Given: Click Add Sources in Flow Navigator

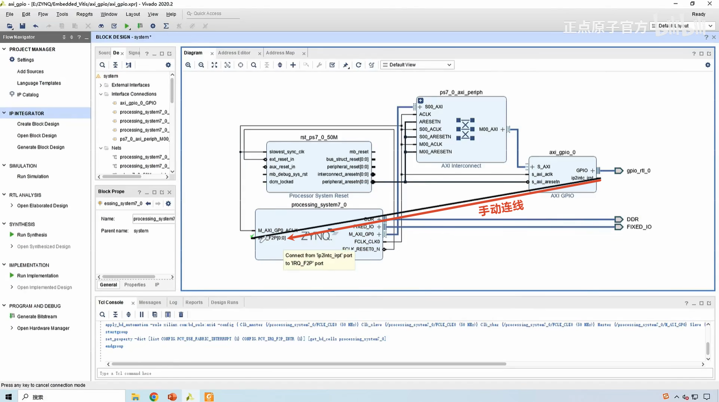Looking at the screenshot, I should [31, 71].
